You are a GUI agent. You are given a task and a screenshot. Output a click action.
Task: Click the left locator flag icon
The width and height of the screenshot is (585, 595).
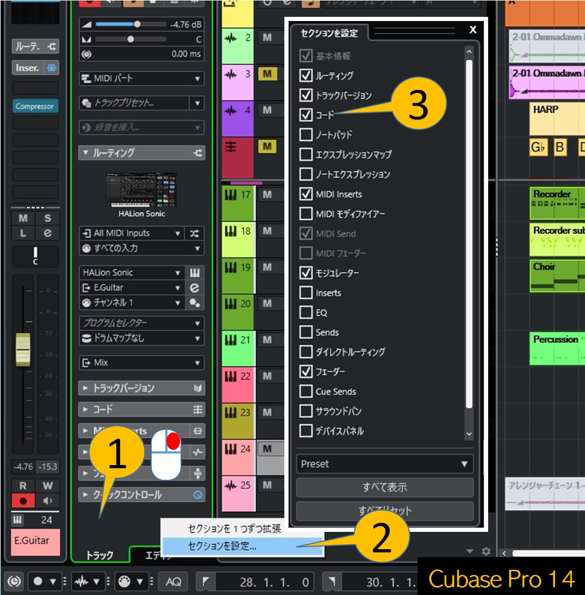point(205,581)
